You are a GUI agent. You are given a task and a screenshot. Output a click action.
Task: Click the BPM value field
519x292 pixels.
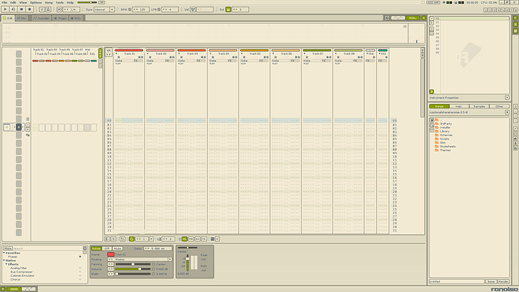[x=141, y=10]
